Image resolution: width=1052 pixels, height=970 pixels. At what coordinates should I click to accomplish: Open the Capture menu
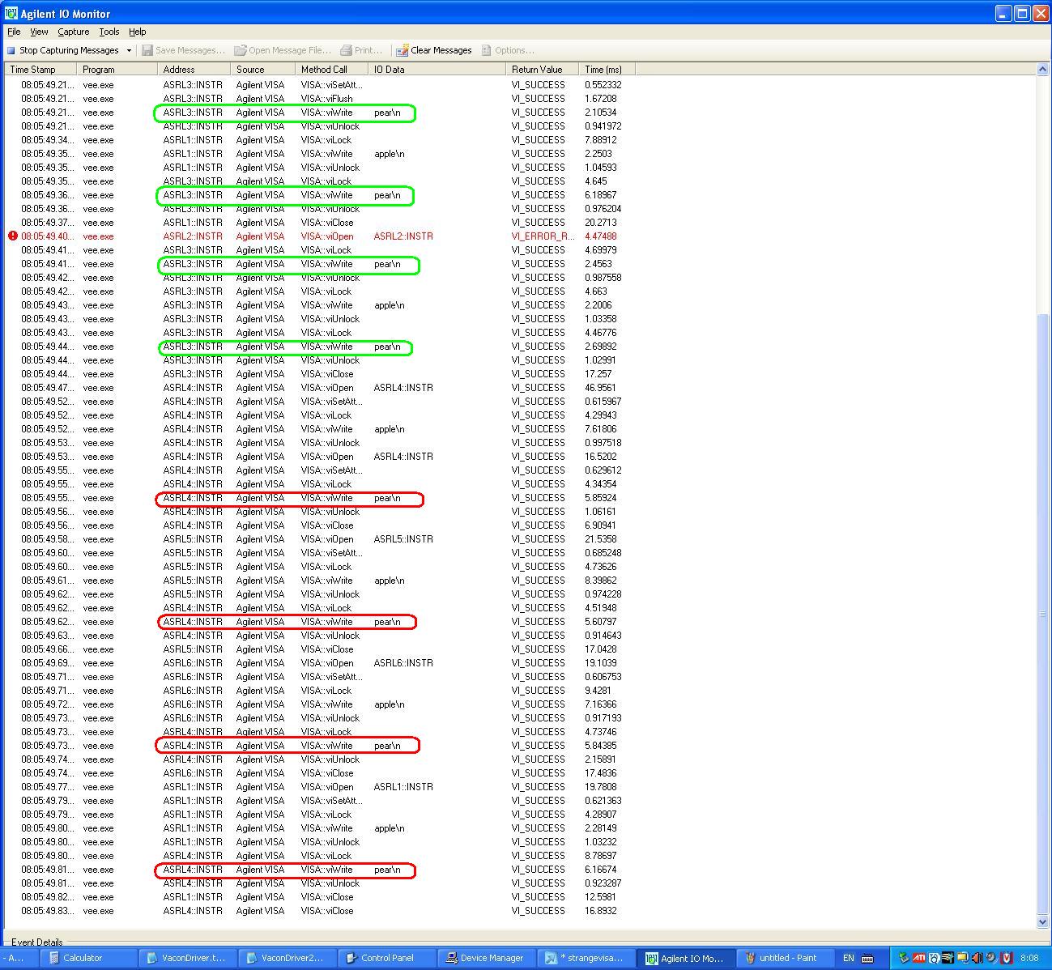(73, 32)
